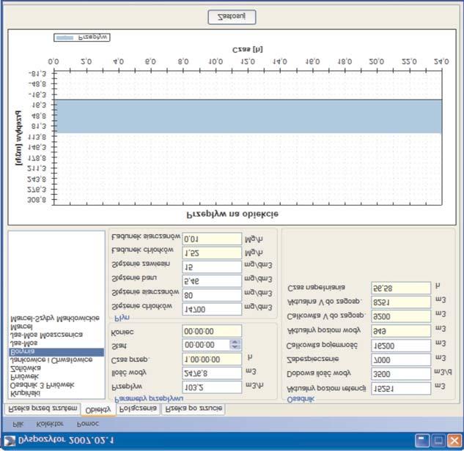
Task: Click the Stężenie siarczanów field 80
Action: [212, 295]
